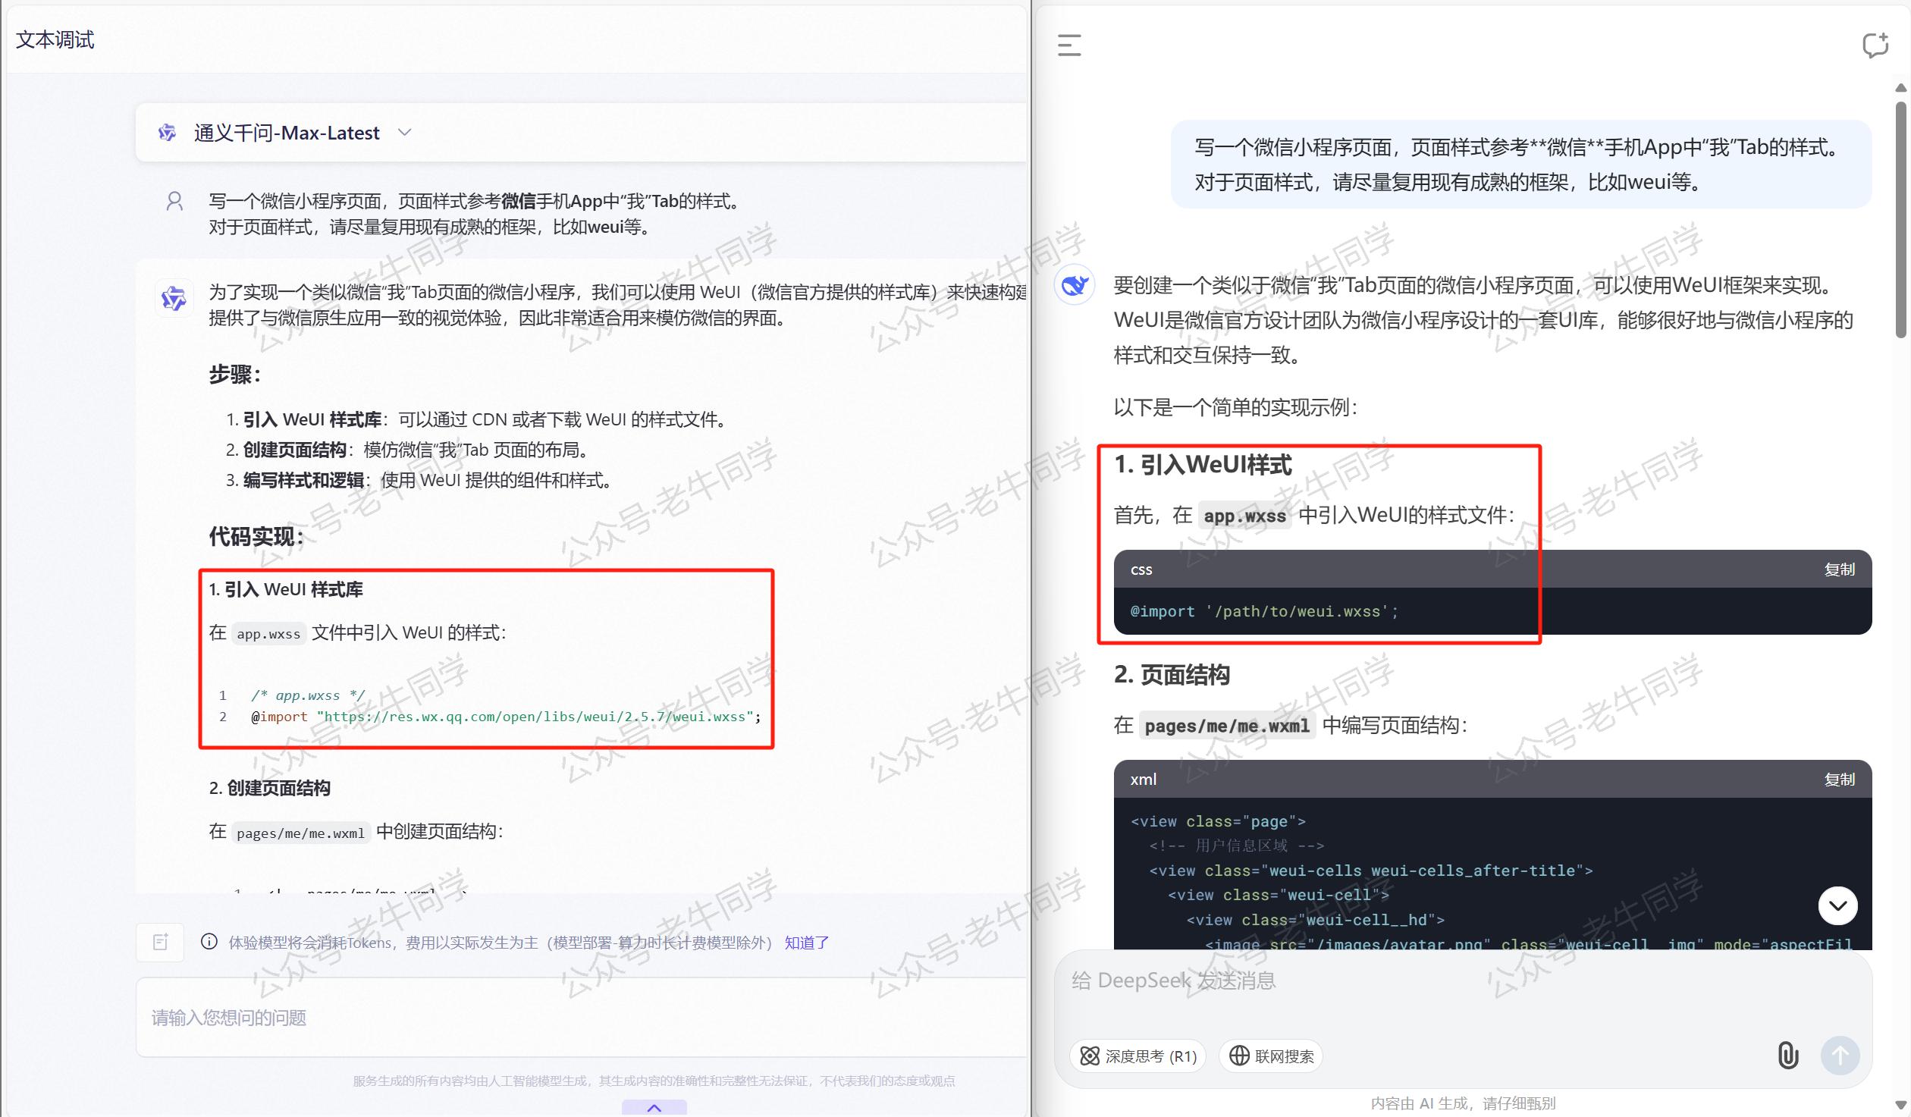Jump to bottom with round arrow button

[1838, 905]
